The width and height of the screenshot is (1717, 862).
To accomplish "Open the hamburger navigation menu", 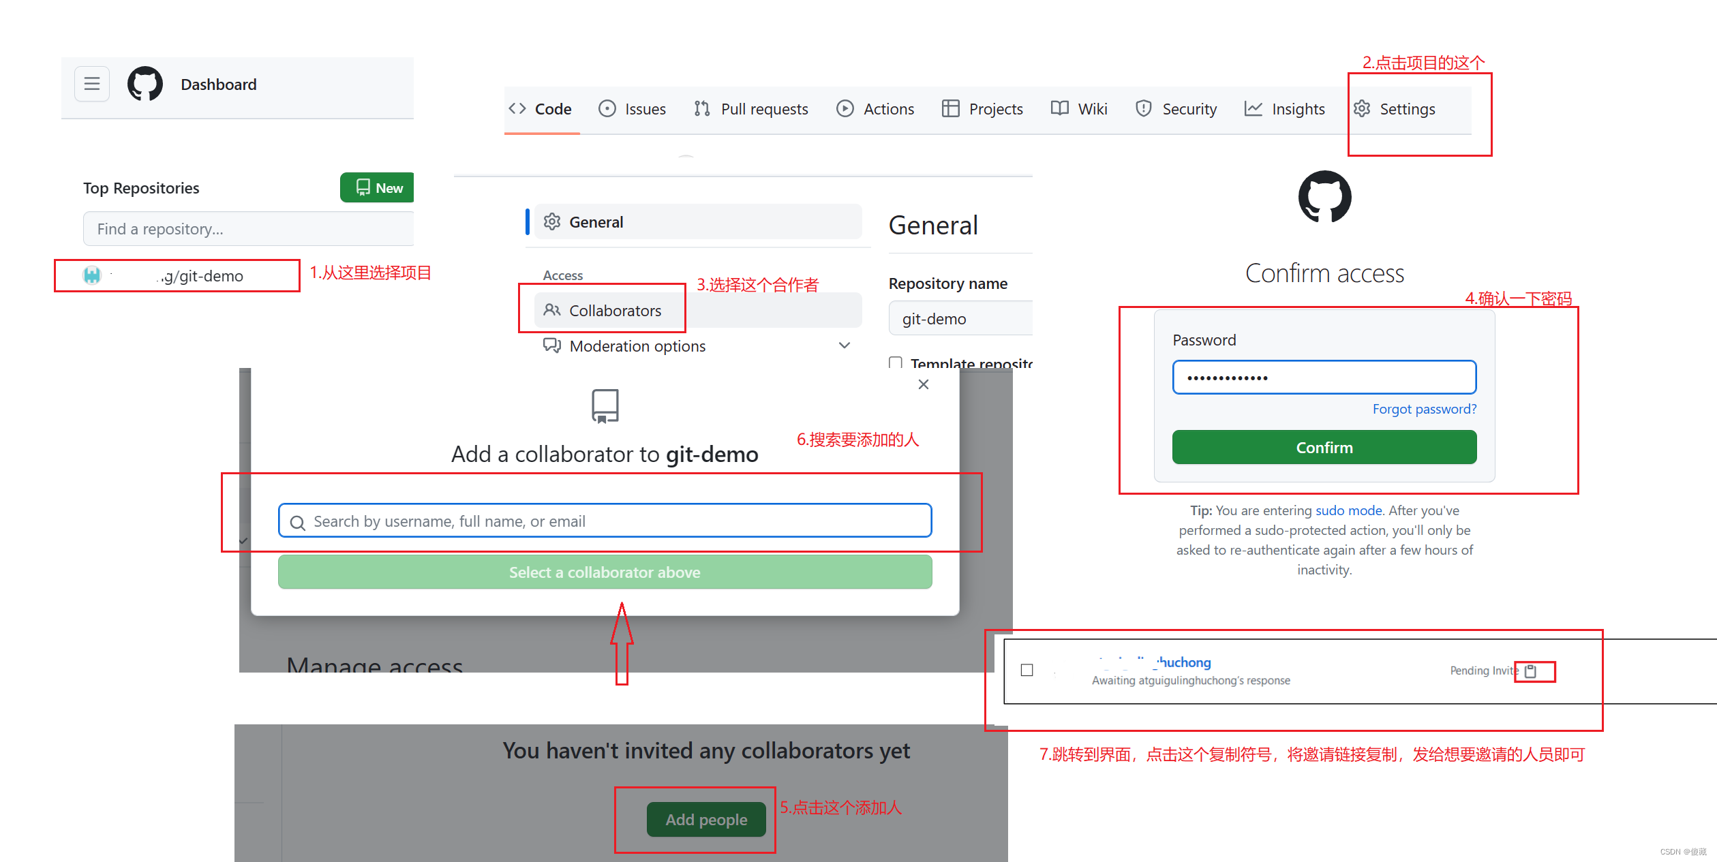I will [92, 84].
